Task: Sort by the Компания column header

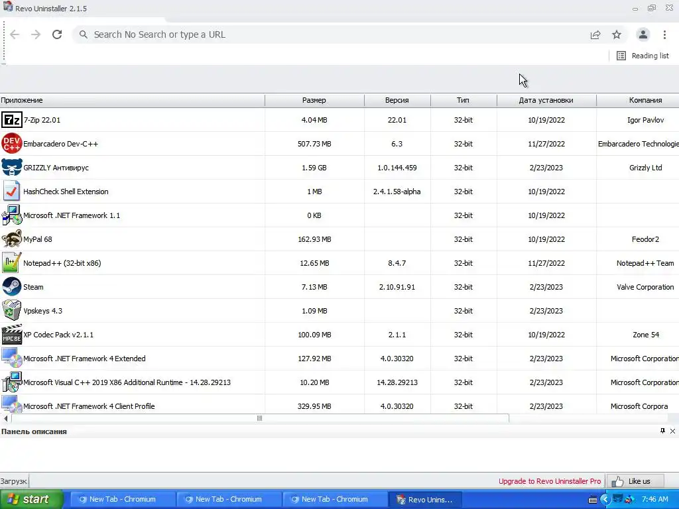Action: tap(637, 100)
